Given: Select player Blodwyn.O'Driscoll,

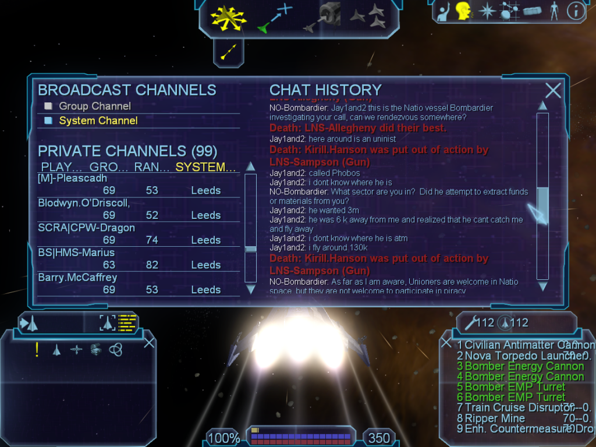Looking at the screenshot, I should tap(139, 210).
